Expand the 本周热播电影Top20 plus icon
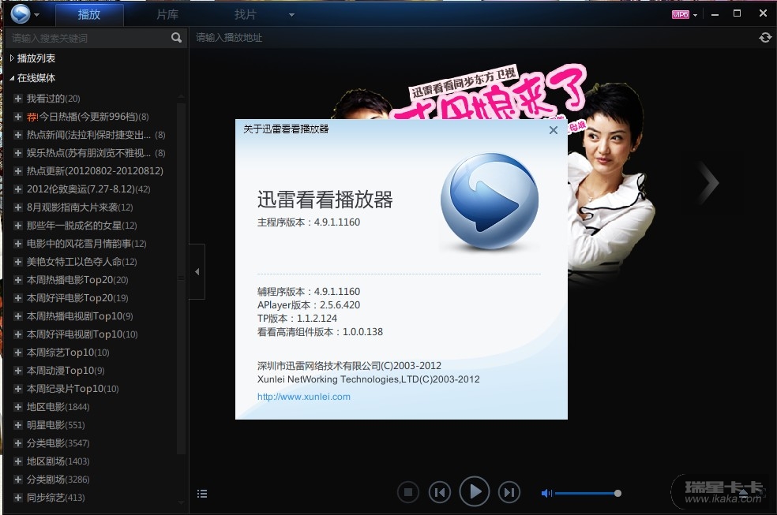This screenshot has height=515, width=777. click(18, 280)
